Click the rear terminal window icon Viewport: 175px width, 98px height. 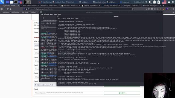pos(41,12)
